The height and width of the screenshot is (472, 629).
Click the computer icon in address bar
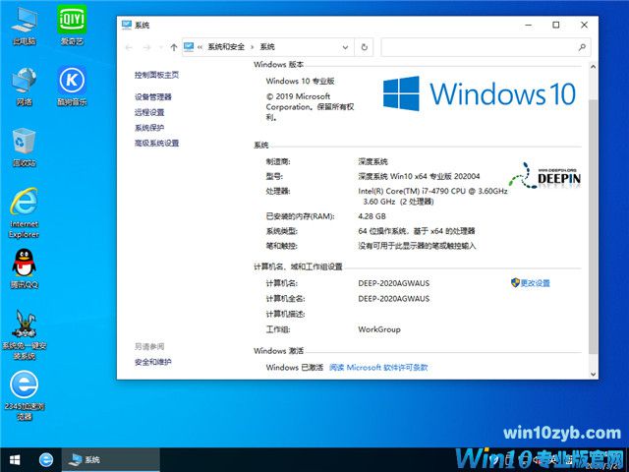tap(189, 47)
